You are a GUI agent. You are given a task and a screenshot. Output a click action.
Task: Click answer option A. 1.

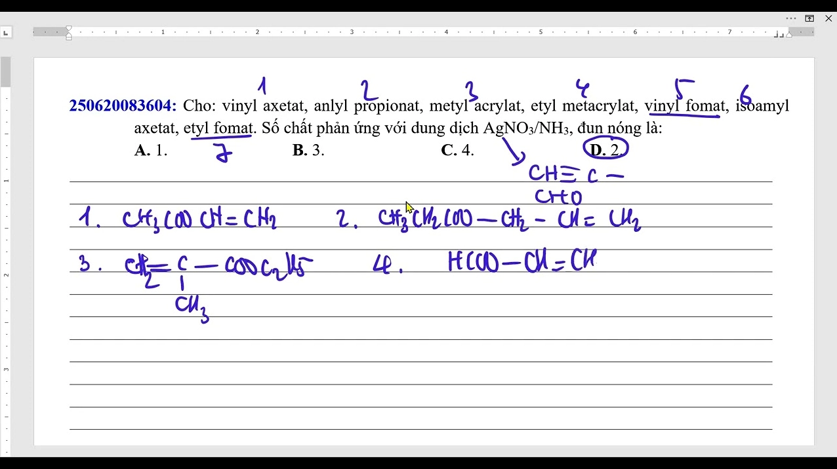click(151, 150)
